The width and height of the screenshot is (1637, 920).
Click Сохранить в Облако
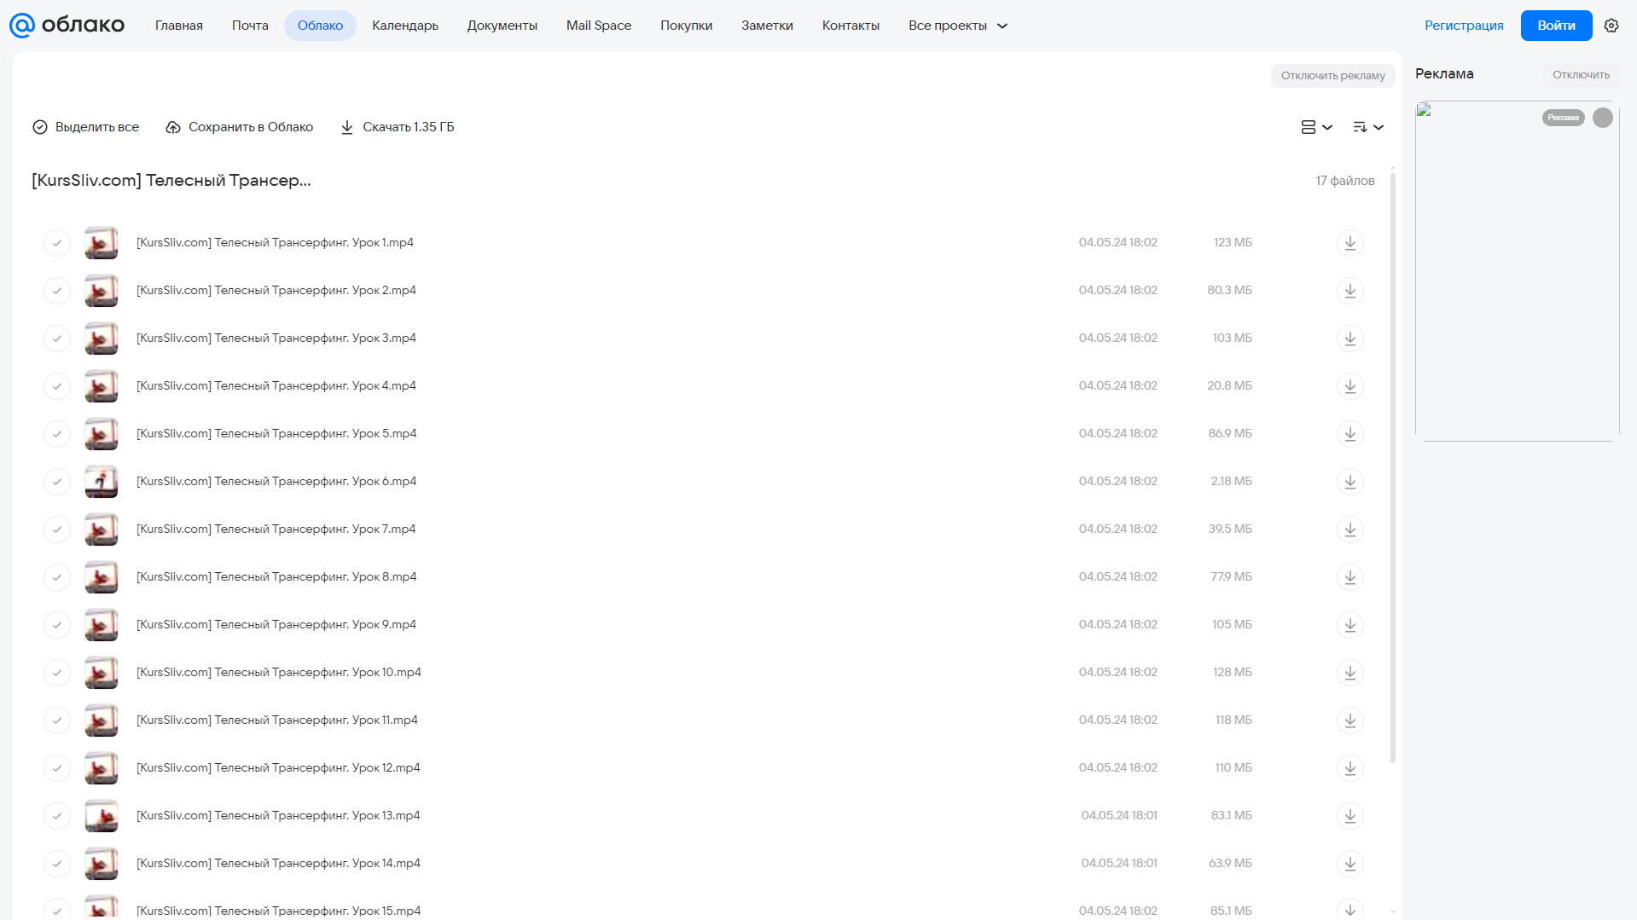[x=240, y=127]
